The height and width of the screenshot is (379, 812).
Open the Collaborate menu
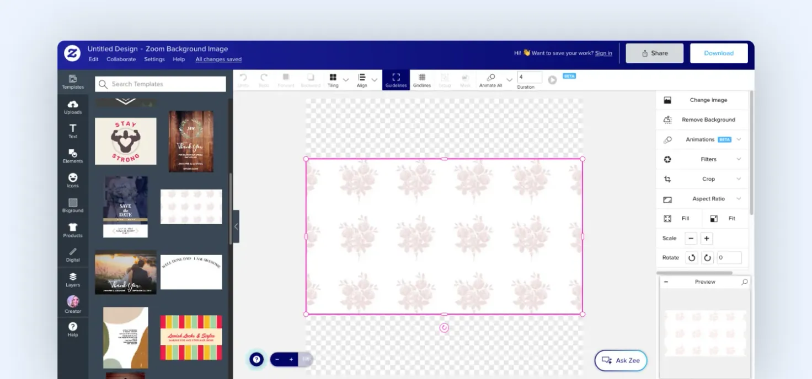pyautogui.click(x=121, y=59)
